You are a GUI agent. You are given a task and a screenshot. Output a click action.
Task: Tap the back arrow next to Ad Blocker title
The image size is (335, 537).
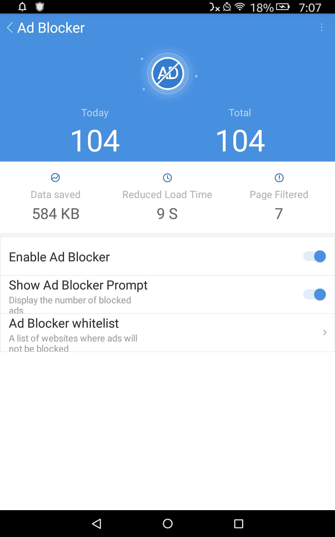click(x=9, y=27)
